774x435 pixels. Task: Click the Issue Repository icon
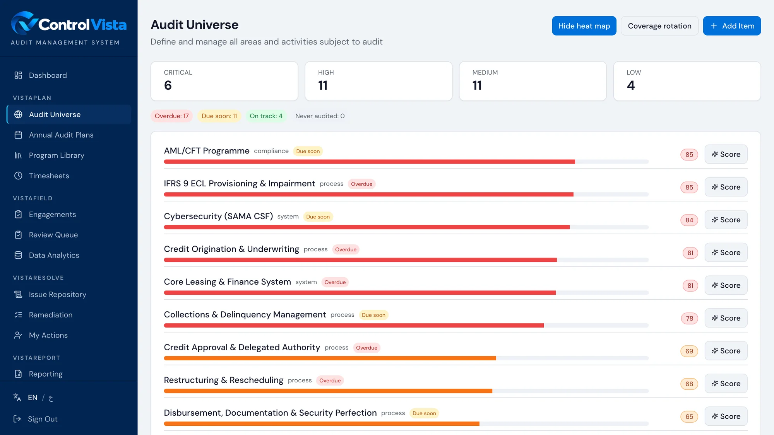[x=18, y=295]
